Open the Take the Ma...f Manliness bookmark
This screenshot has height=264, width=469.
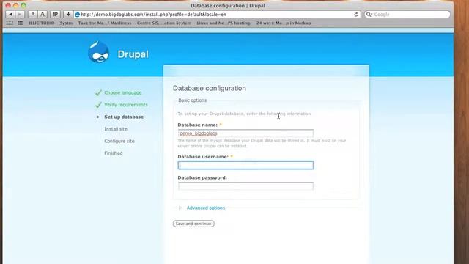tap(105, 23)
